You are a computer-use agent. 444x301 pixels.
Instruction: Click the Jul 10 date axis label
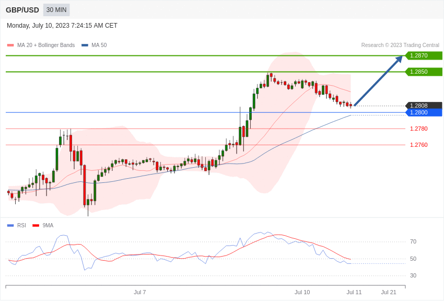tap(302, 292)
